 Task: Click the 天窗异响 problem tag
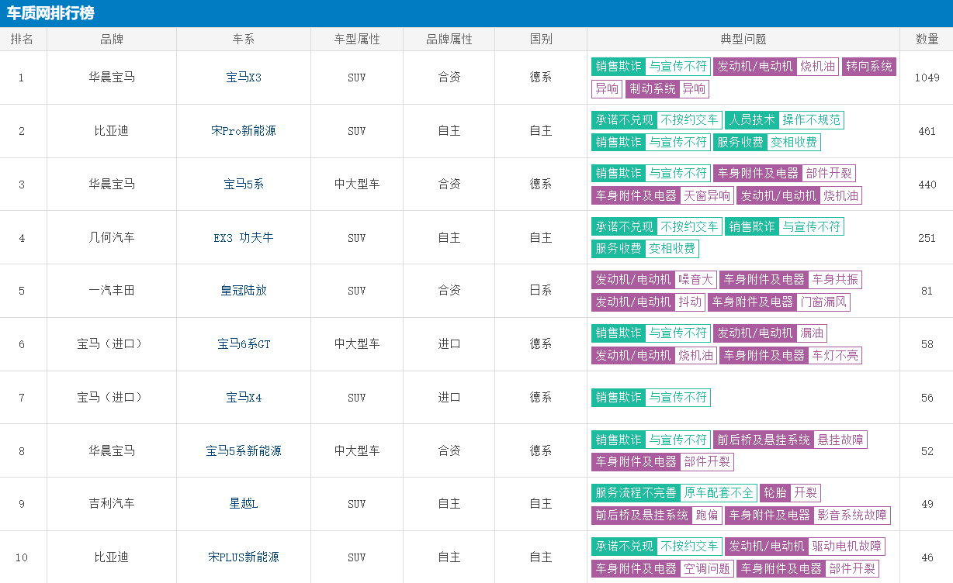[706, 196]
